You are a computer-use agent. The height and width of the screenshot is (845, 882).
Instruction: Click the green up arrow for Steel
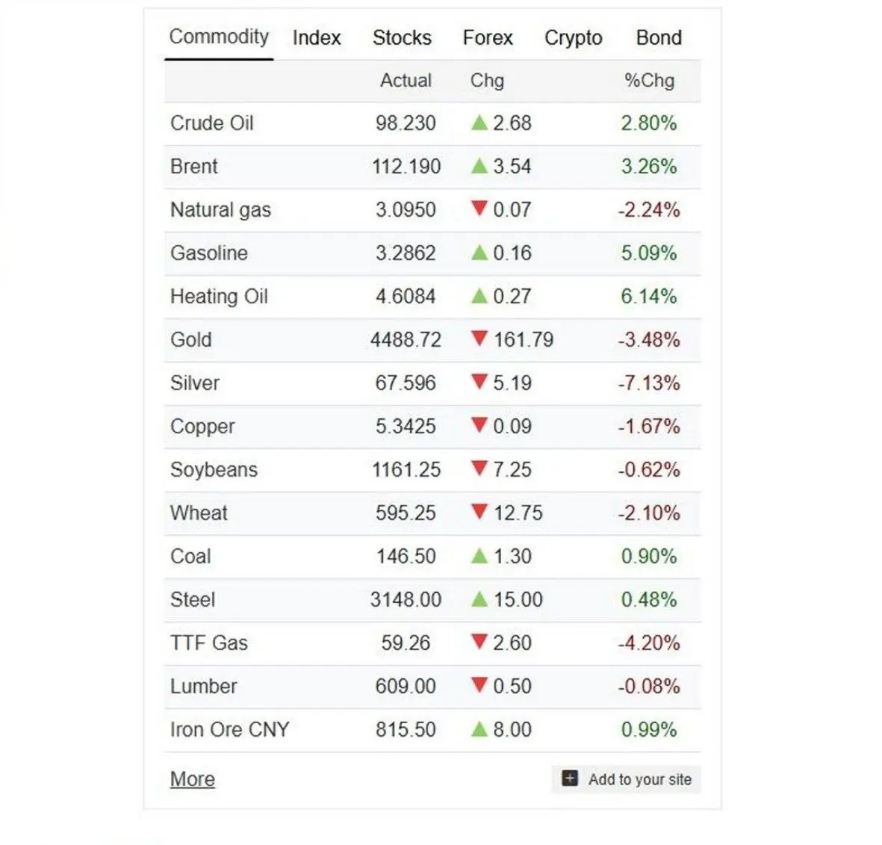pos(479,599)
